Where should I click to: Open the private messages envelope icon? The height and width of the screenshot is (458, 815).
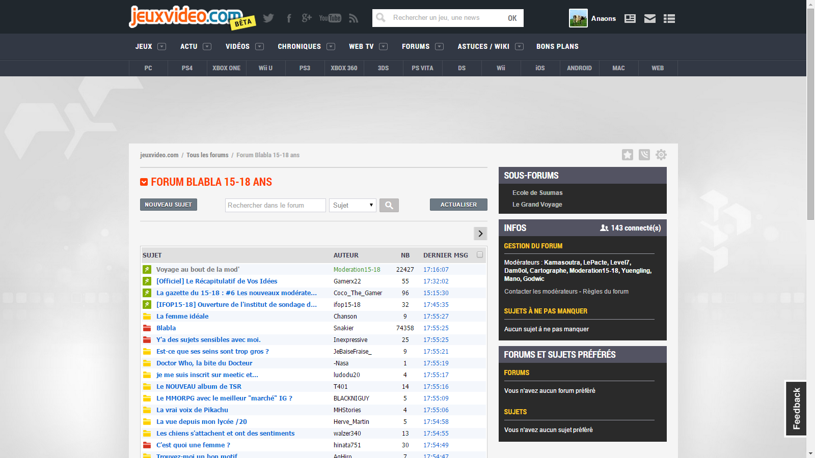[x=649, y=19]
